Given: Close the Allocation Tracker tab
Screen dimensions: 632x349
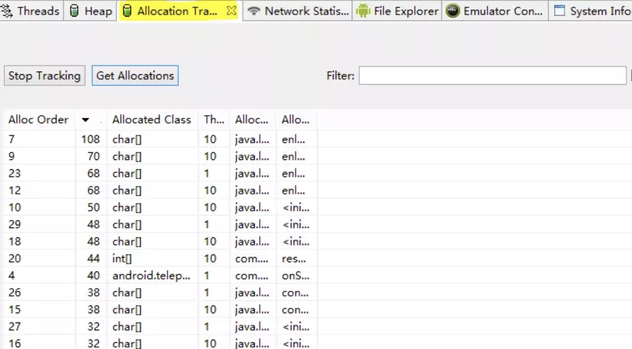Looking at the screenshot, I should pyautogui.click(x=231, y=11).
